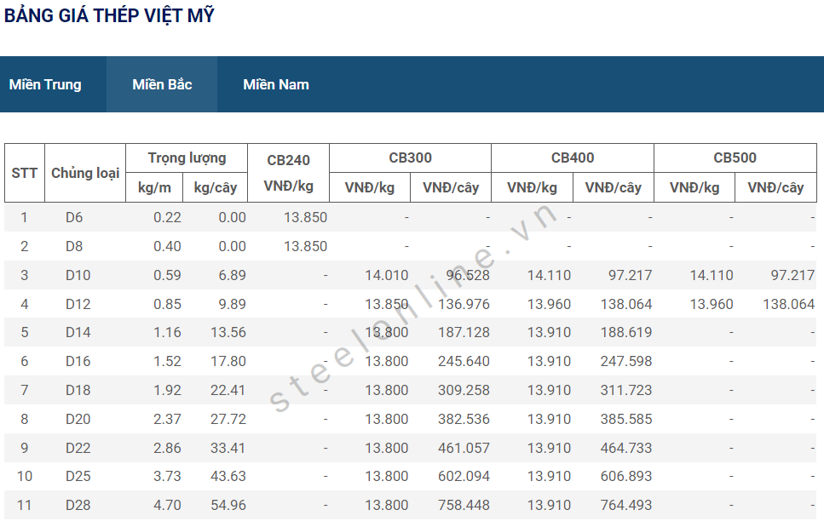Click the D28 weight 4.70 kg/m

pyautogui.click(x=167, y=505)
